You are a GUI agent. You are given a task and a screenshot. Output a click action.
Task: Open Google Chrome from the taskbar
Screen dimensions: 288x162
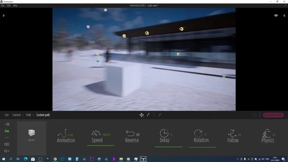coord(55,159)
